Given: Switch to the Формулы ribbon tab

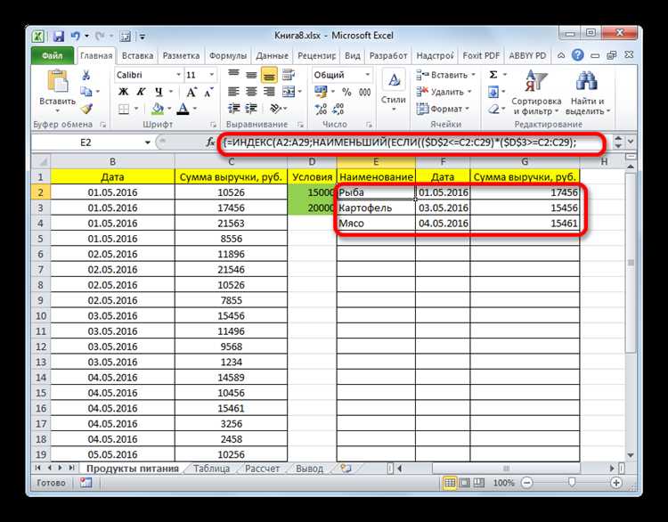Looking at the screenshot, I should point(228,56).
